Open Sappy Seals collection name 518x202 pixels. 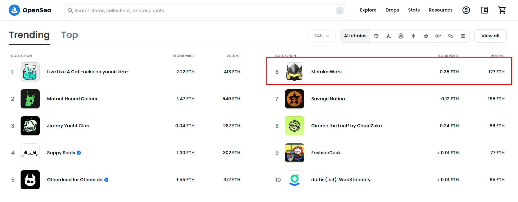pyautogui.click(x=61, y=153)
